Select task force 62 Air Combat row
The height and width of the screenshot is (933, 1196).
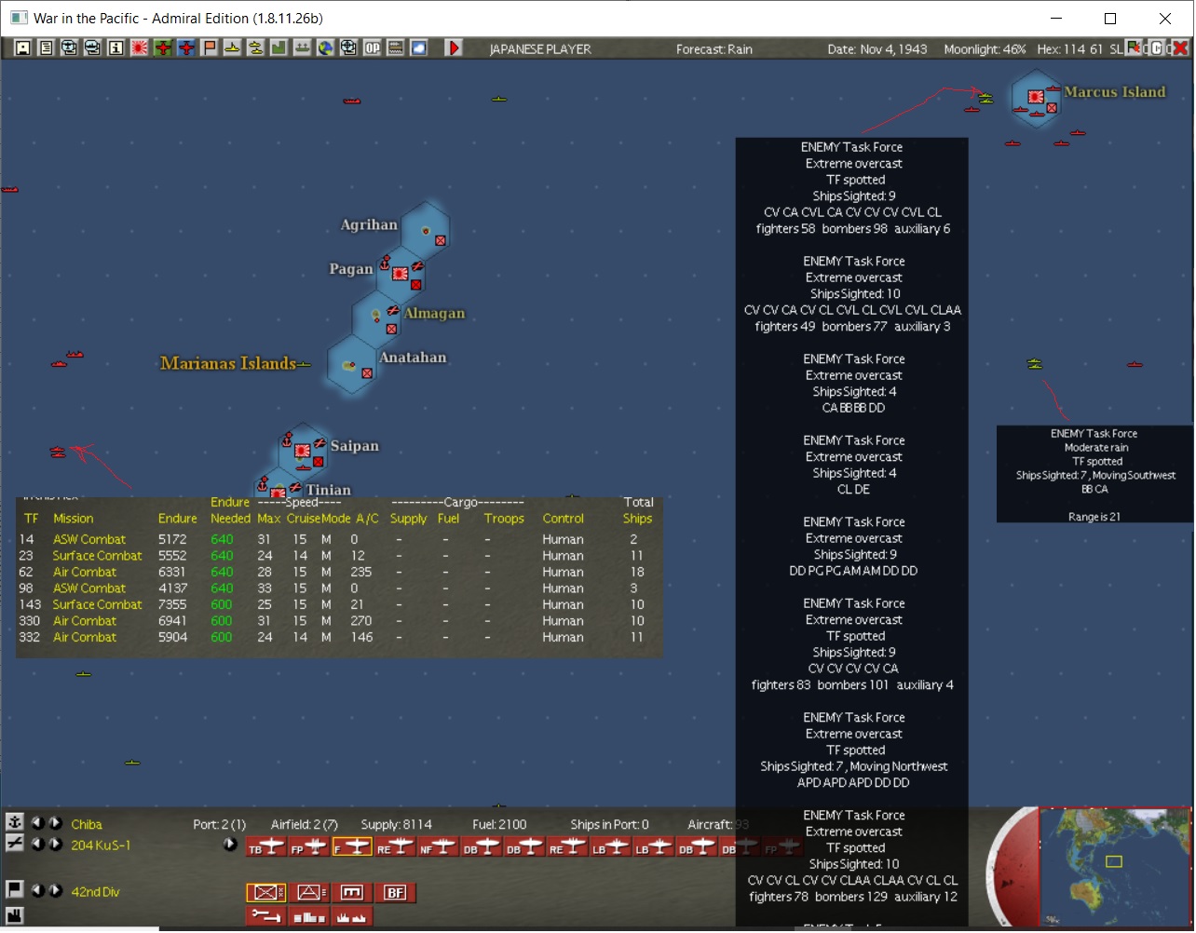338,572
